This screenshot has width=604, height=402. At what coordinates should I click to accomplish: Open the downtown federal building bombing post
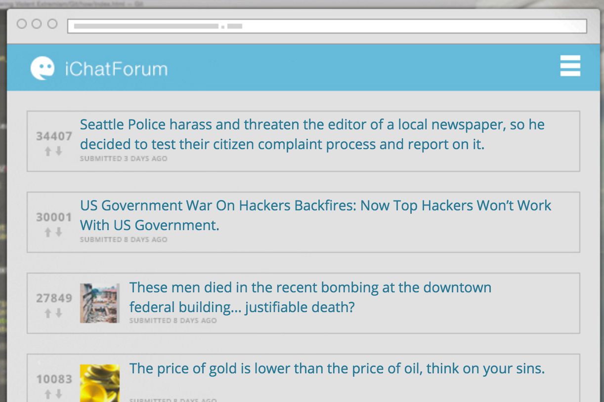tap(310, 297)
